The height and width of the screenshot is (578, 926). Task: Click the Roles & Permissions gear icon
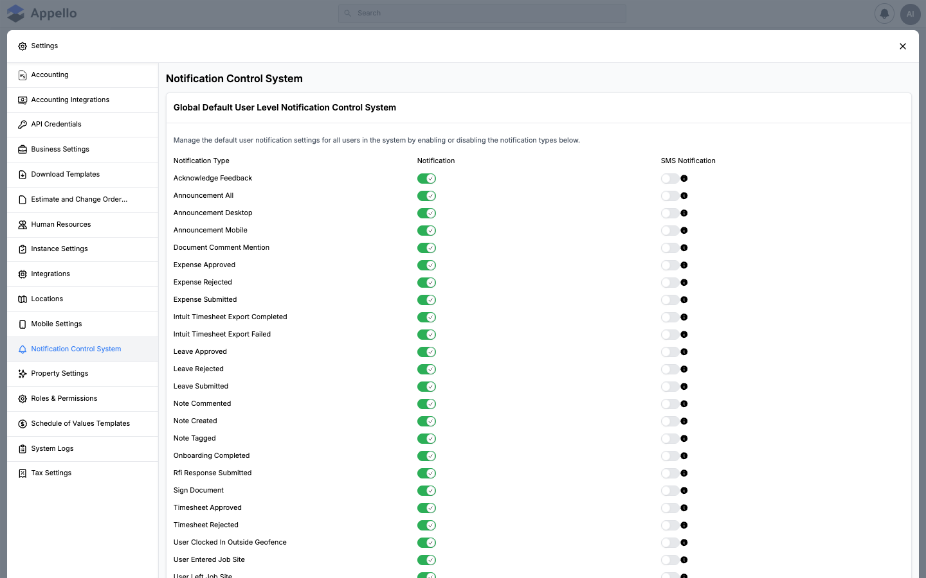(23, 399)
